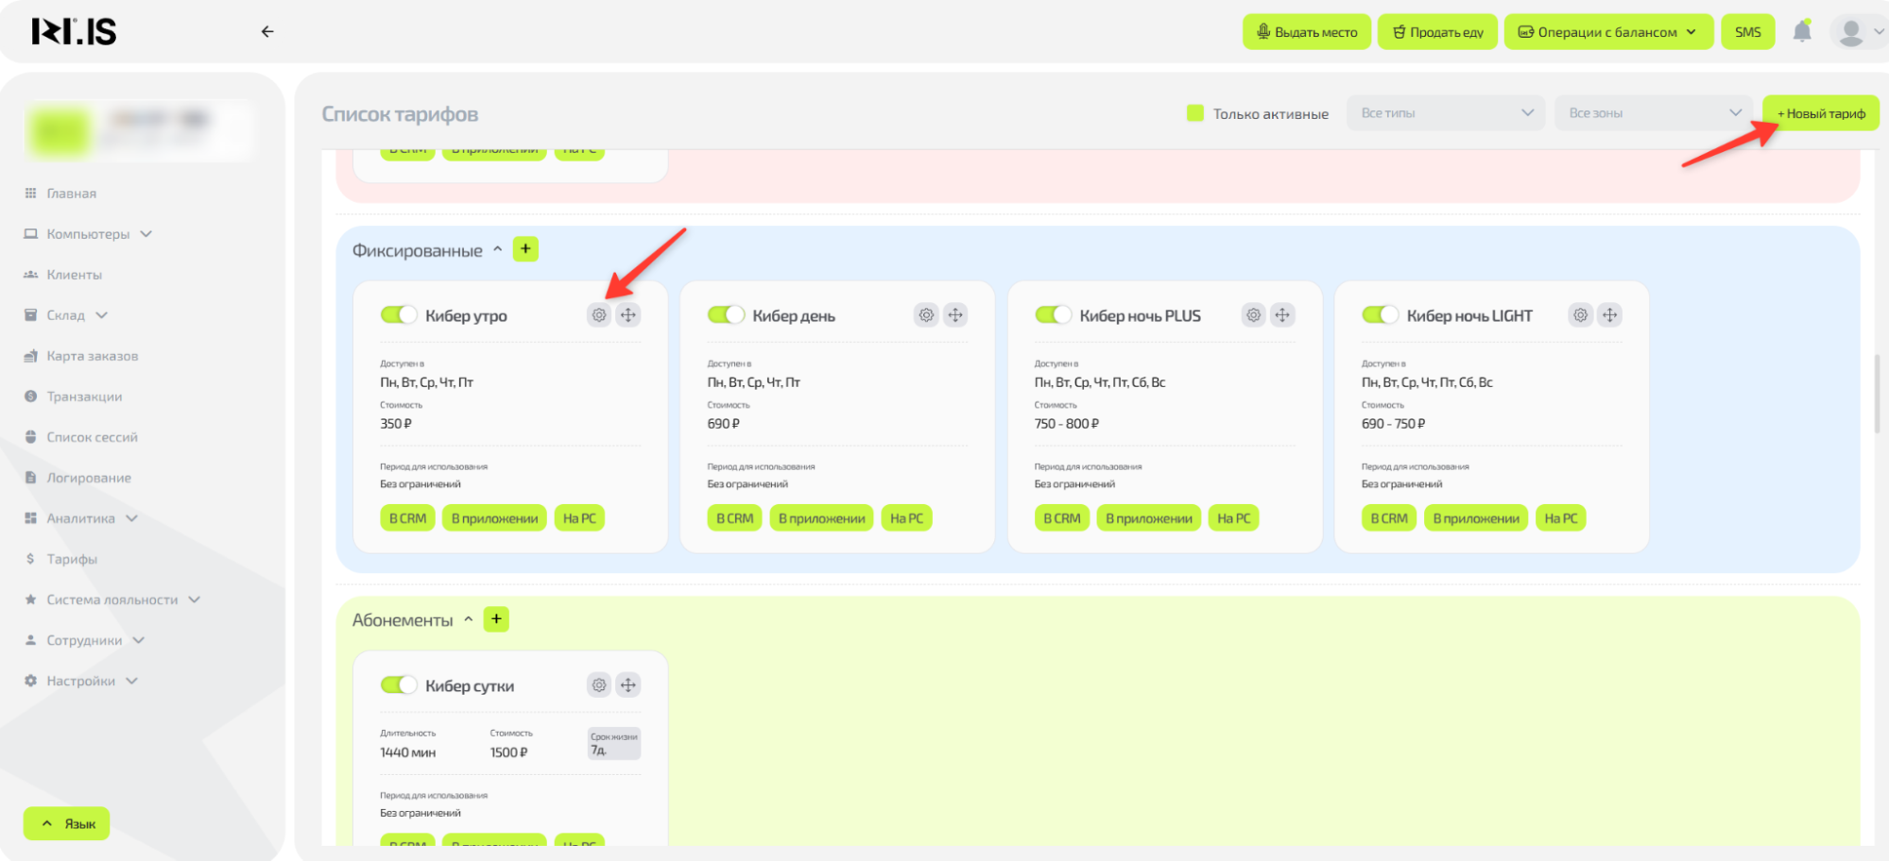Add tariff with plus next to Абонементы
The width and height of the screenshot is (1889, 861).
coord(496,619)
